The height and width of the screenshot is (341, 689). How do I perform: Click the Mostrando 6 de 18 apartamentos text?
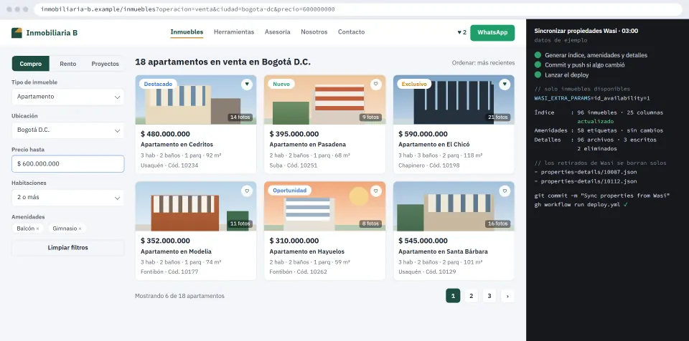click(179, 296)
